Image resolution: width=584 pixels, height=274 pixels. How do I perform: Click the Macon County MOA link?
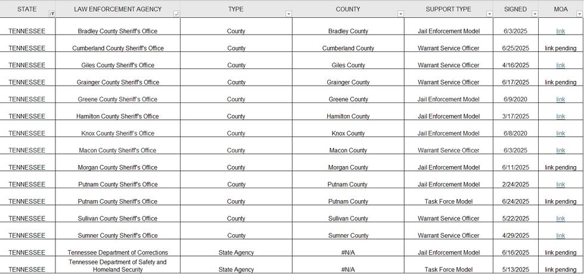[560, 150]
